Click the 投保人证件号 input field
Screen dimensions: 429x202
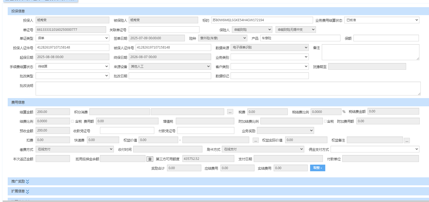[x=72, y=47]
